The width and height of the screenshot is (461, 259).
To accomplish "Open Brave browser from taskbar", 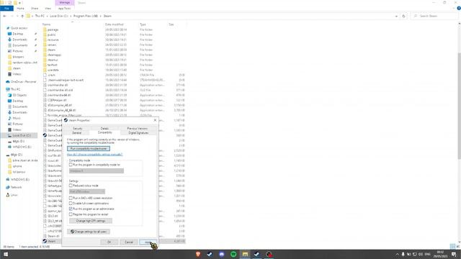I will tap(198, 254).
